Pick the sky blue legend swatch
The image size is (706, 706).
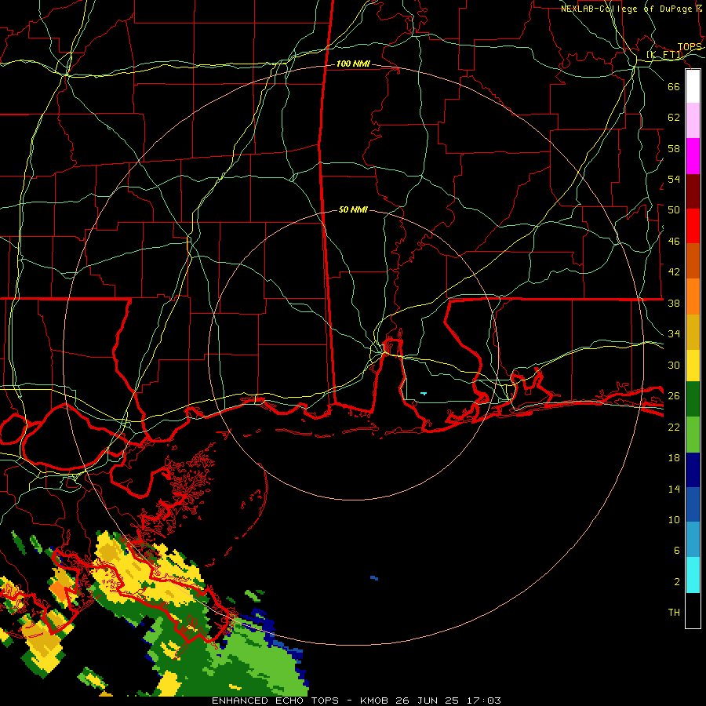[693, 540]
